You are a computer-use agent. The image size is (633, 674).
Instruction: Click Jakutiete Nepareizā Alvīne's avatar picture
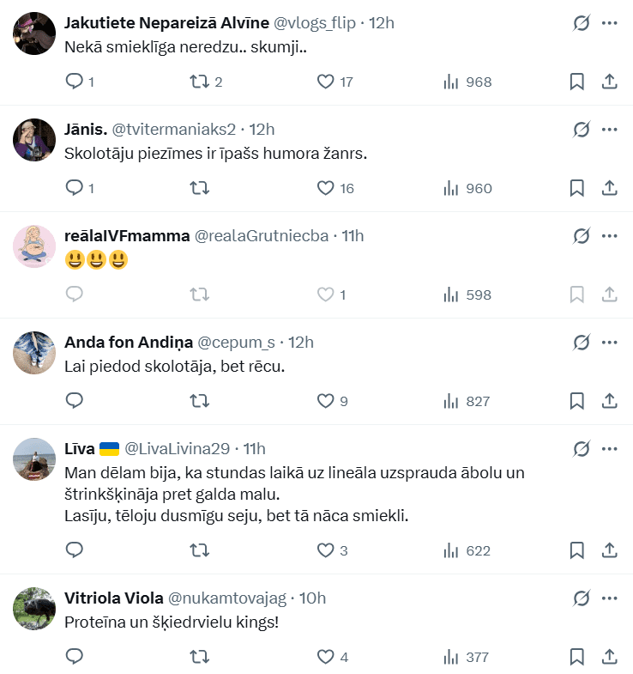pos(35,34)
